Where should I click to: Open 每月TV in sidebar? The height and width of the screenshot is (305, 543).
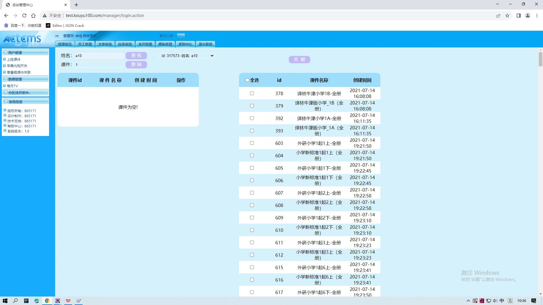click(x=12, y=86)
